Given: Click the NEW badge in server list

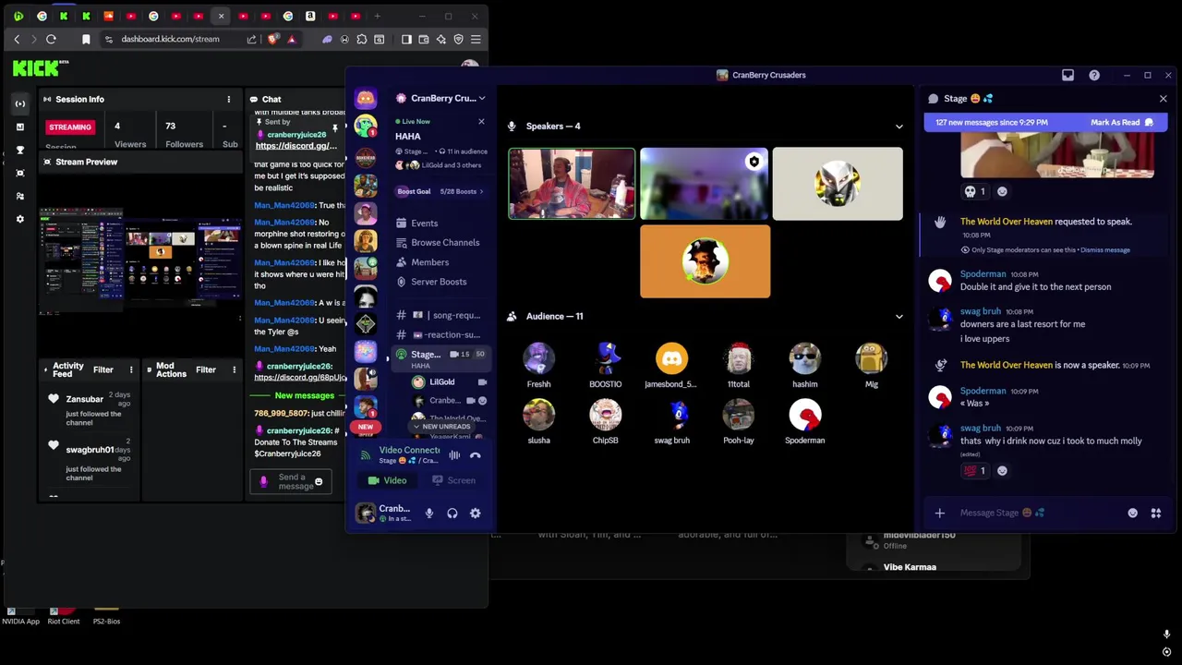Looking at the screenshot, I should (x=366, y=428).
